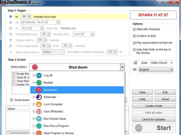Click the Create a Note button
Image resolution: width=181 pixels, height=135 pixels.
coord(154,106)
